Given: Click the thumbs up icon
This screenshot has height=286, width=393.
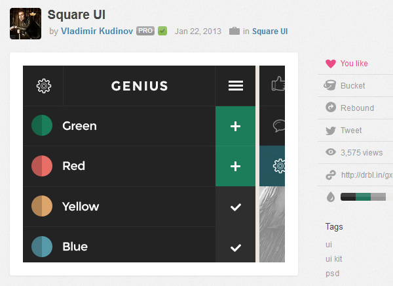Looking at the screenshot, I should click(278, 83).
